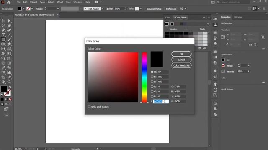The image size is (268, 150).
Task: Click the rainbow hue slider bar
Action: coord(144,77)
